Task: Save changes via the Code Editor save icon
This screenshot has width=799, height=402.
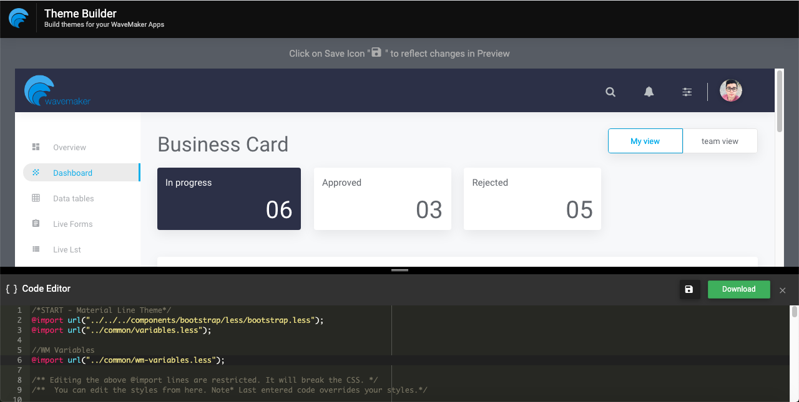Action: [x=690, y=289]
